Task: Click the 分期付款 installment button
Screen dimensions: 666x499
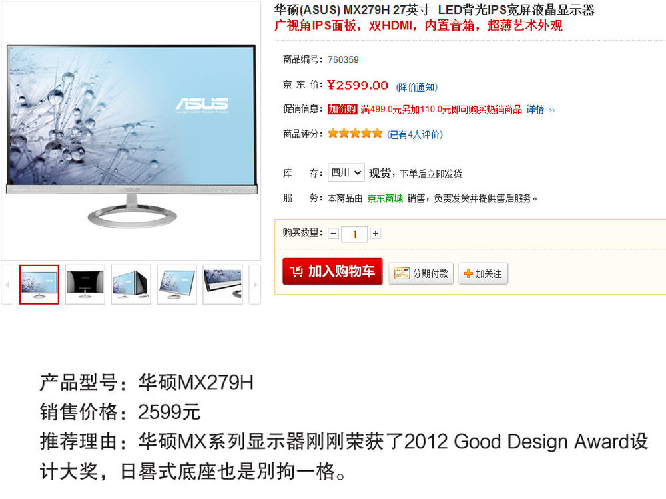Action: click(x=421, y=273)
